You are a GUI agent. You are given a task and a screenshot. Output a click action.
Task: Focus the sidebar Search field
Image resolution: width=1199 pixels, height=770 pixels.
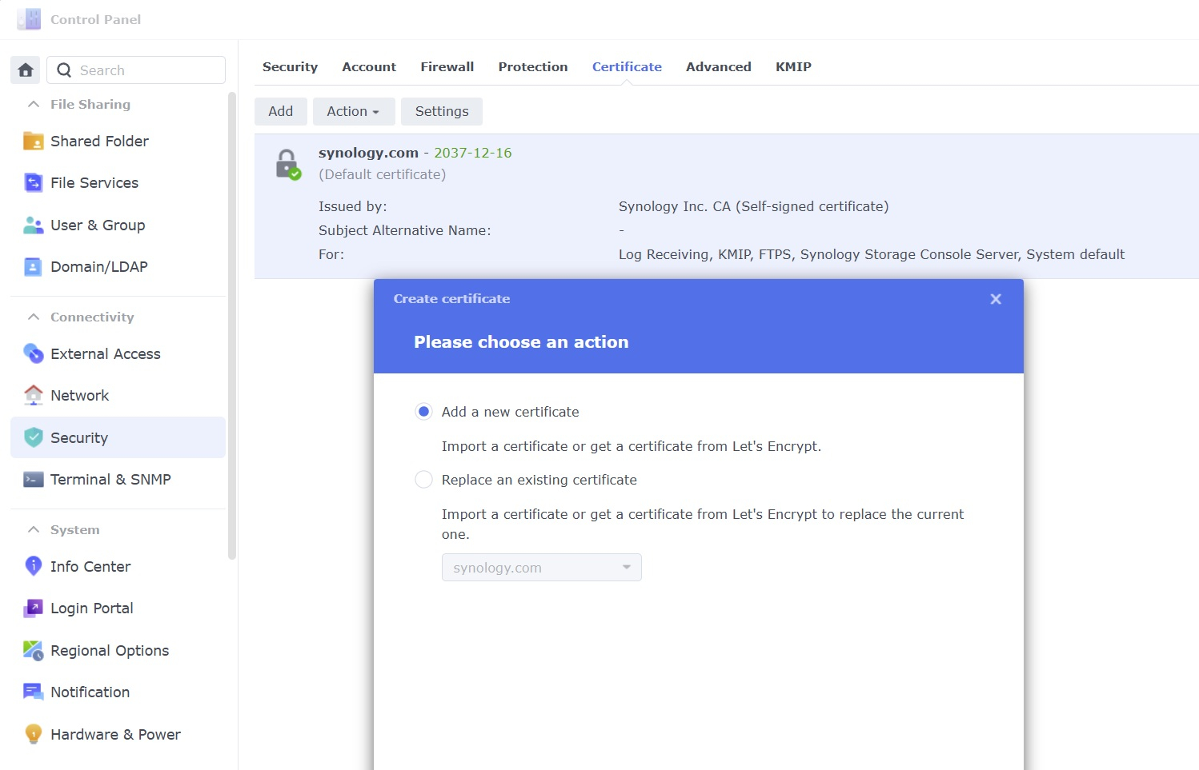[x=136, y=70]
